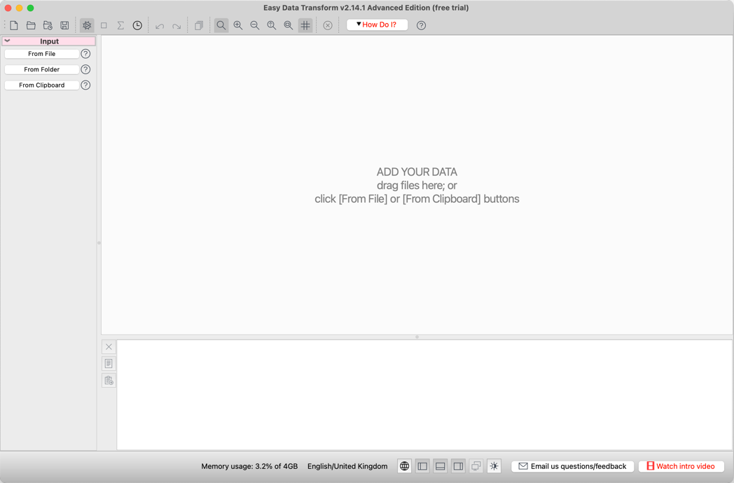Click the sigma icon in the toolbar
The image size is (734, 483).
tap(120, 25)
